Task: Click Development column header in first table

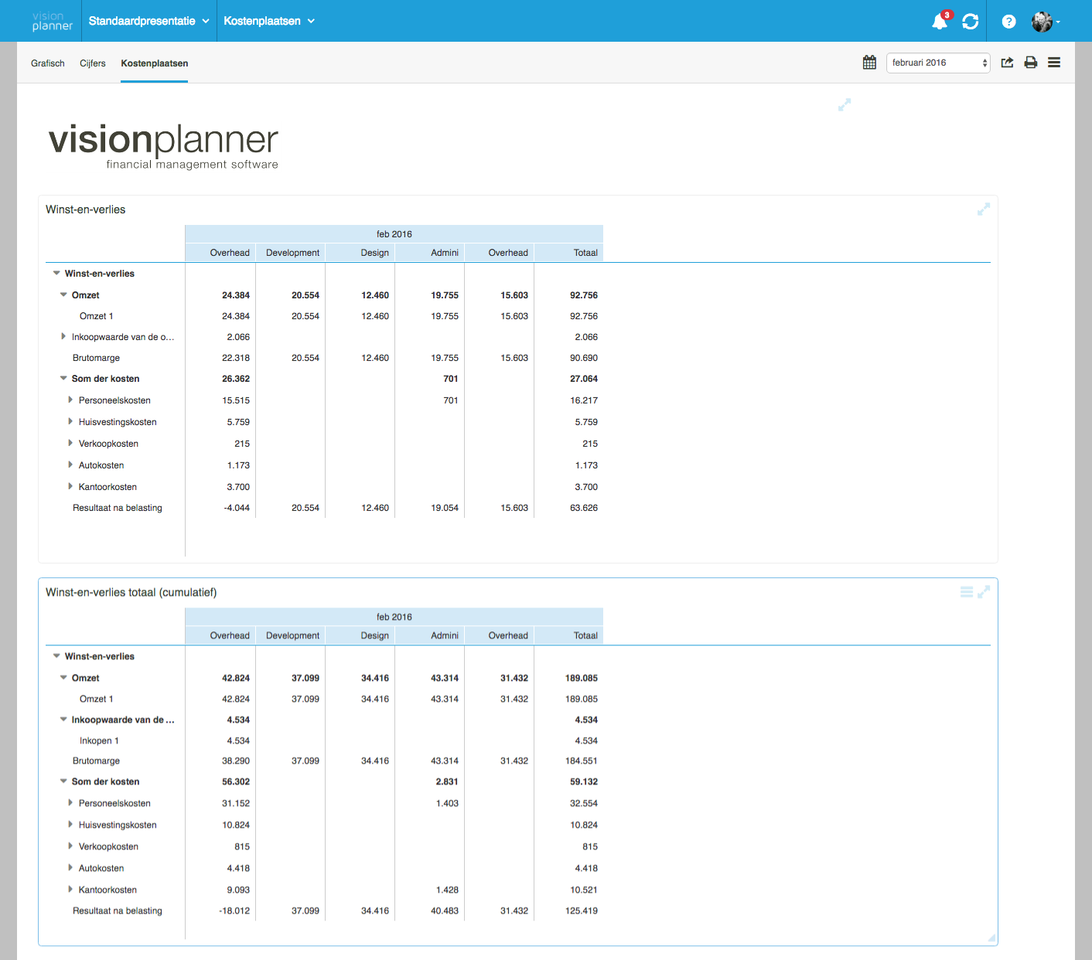Action: click(292, 253)
